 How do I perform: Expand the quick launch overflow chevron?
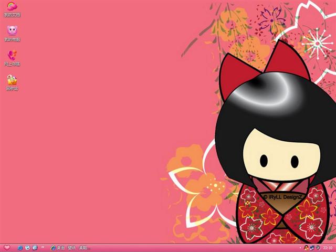click(x=43, y=247)
